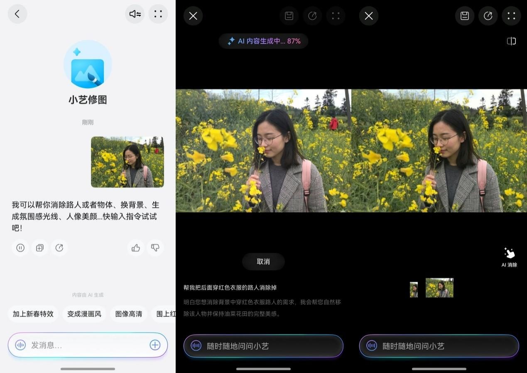Give the reply a thumbs up

tap(136, 248)
